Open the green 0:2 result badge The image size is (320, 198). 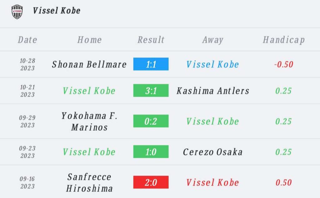click(151, 121)
